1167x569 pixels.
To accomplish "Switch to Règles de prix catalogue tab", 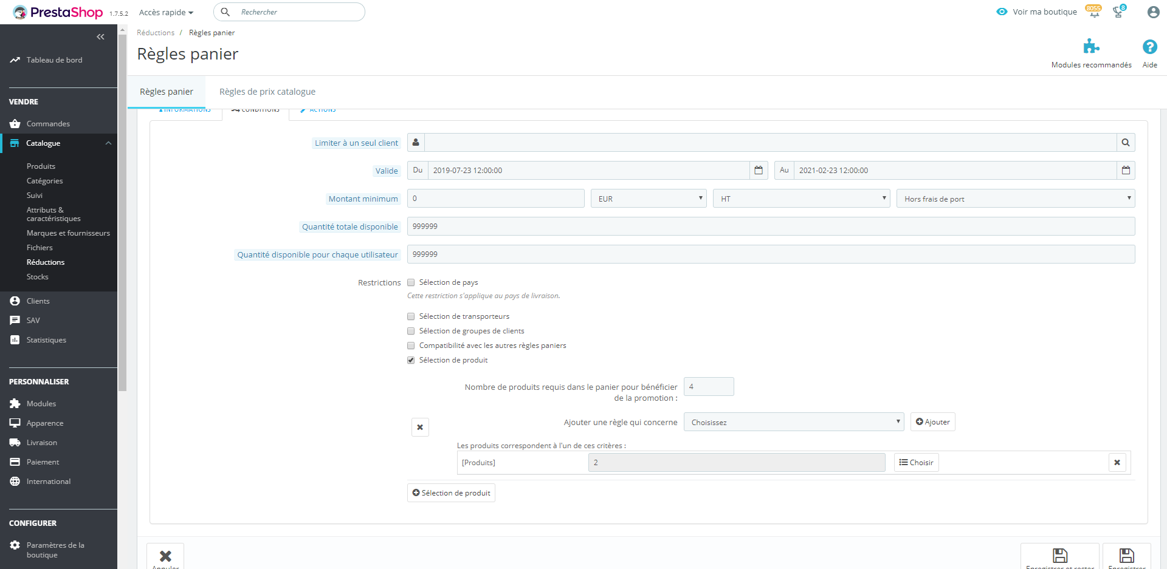I will pyautogui.click(x=267, y=92).
